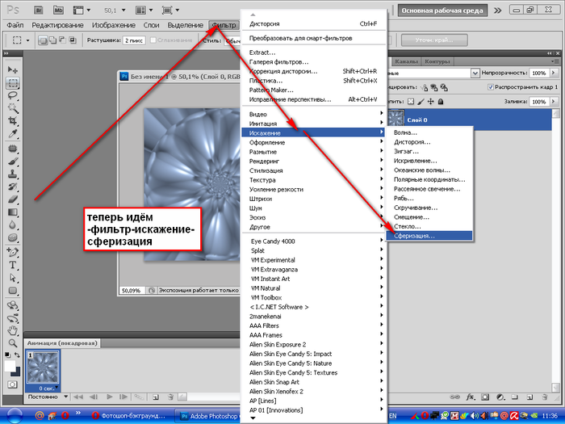Select the Crop tool
Image resolution: width=565 pixels, height=424 pixels.
(x=13, y=121)
